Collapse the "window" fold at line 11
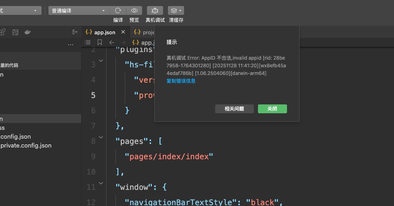This screenshot has height=206, width=394. coord(101,183)
